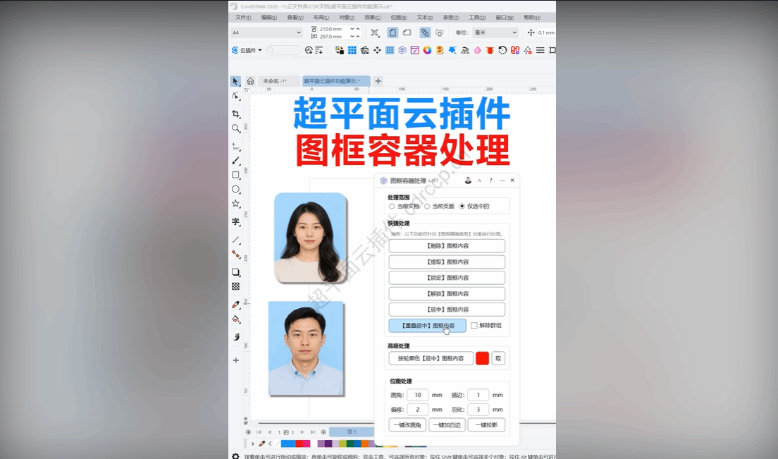This screenshot has height=459, width=778.
Task: Click the 一键改圆角 button
Action: [407, 424]
